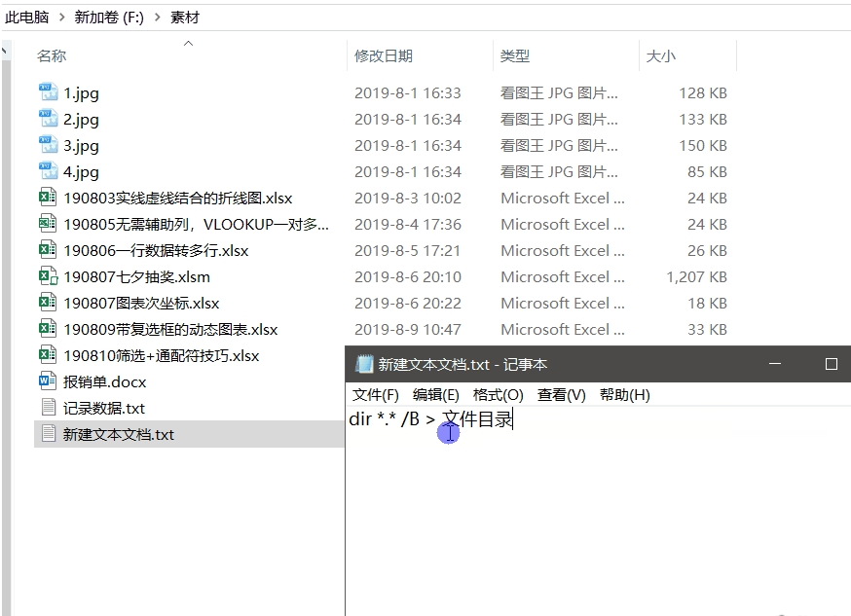Screen dimensions: 851x616
Task: Sort files by the 类型 column header
Action: (x=514, y=55)
